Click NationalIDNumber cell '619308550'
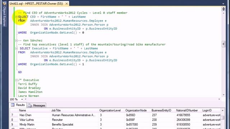This screenshot has height=129, width=230. (x=188, y=124)
